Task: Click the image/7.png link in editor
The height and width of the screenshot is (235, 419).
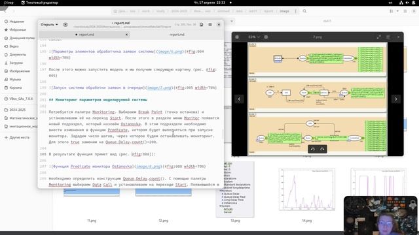Action: (x=159, y=87)
